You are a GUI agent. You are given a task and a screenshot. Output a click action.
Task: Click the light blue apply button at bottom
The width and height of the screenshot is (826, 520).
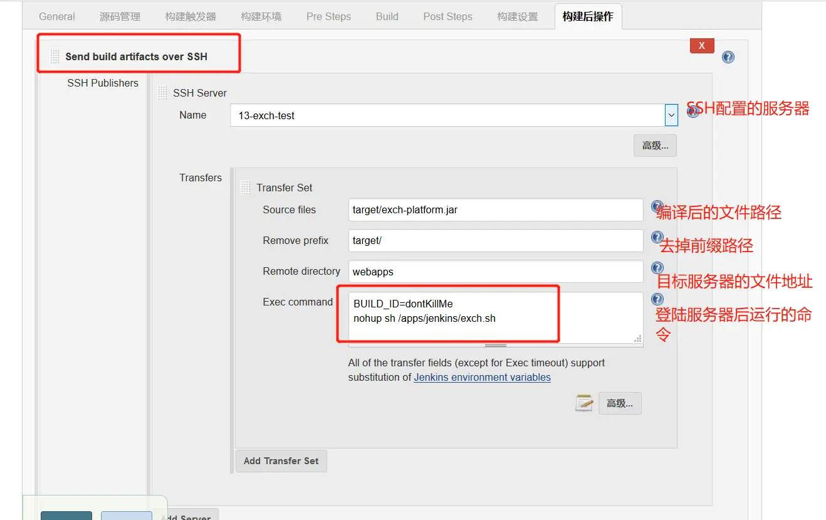point(127,516)
